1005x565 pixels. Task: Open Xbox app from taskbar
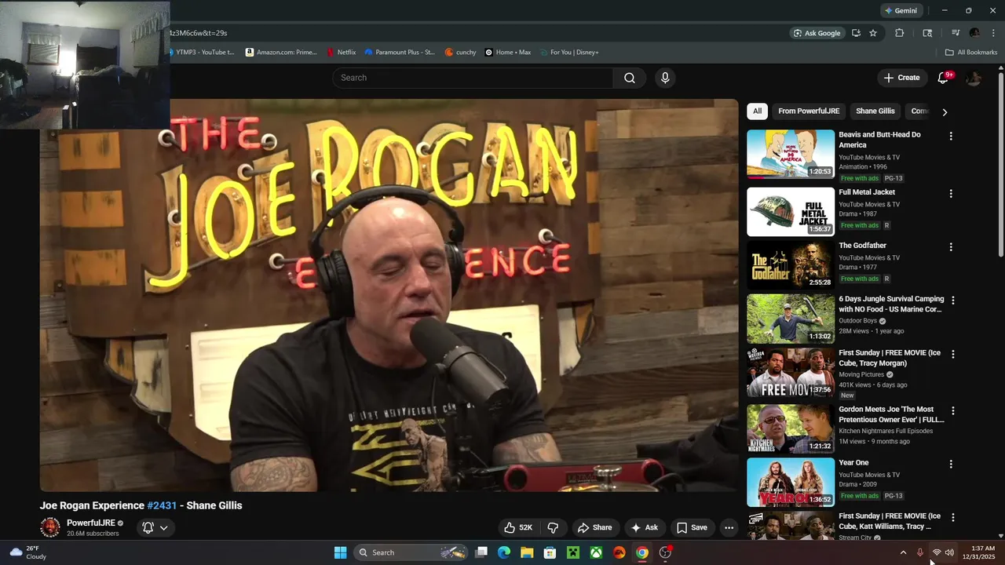[x=597, y=552]
